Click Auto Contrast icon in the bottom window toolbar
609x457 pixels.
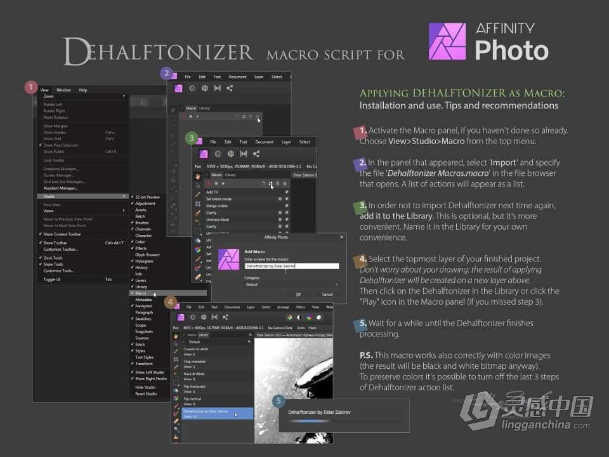[x=299, y=317]
